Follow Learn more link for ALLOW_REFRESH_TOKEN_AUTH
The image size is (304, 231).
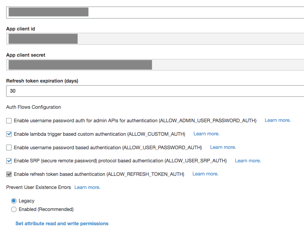tap(205, 174)
